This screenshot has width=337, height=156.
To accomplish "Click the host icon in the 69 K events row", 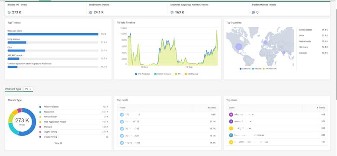I will tap(122, 115).
